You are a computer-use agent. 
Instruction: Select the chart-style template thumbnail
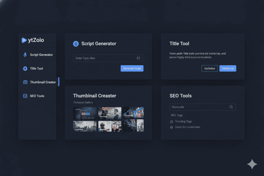click(85, 113)
